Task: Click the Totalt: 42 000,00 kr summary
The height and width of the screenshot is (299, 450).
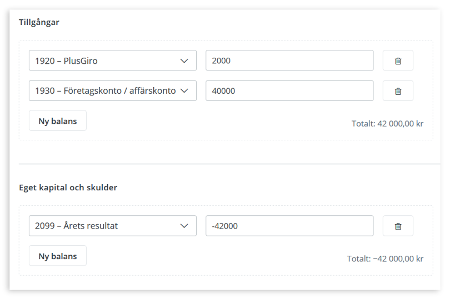Action: click(x=387, y=124)
